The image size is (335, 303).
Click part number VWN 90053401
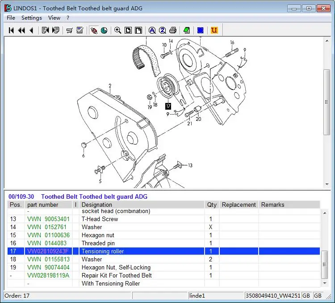point(48,219)
